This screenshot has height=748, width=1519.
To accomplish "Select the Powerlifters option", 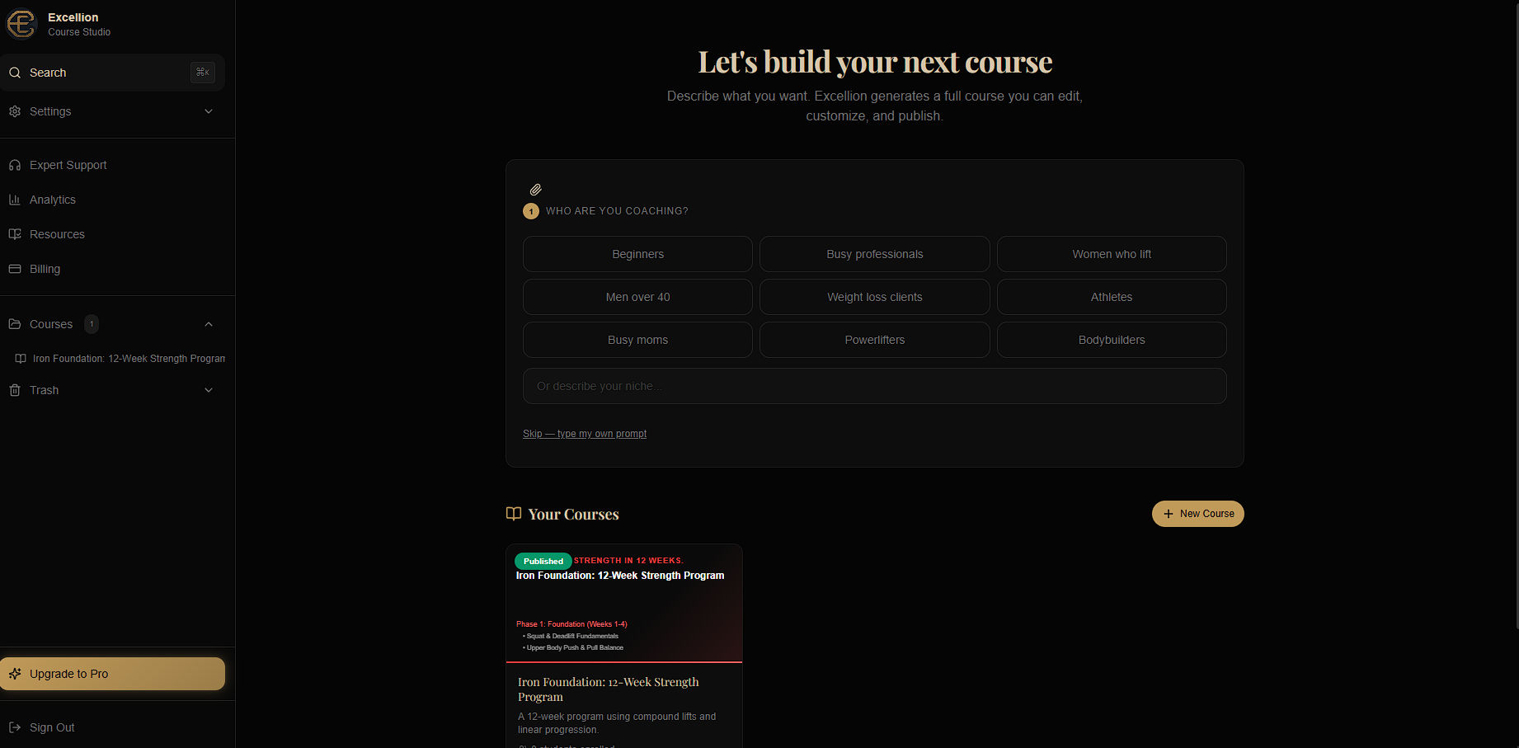I will pos(874,340).
